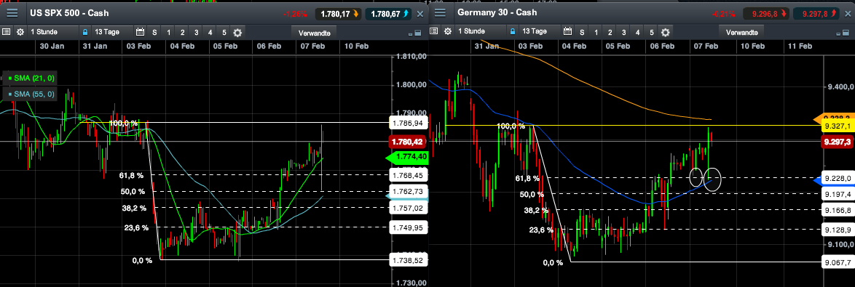Click the 1.786,94 Fibonacci 100% price label
Viewport: 855px width, 287px height.
click(409, 124)
